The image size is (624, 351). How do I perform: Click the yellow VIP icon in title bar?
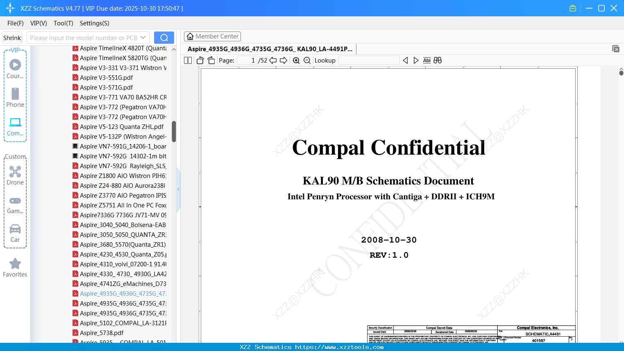[x=573, y=8]
